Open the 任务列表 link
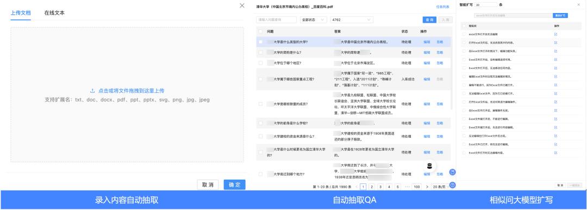The image size is (587, 210). point(442,7)
